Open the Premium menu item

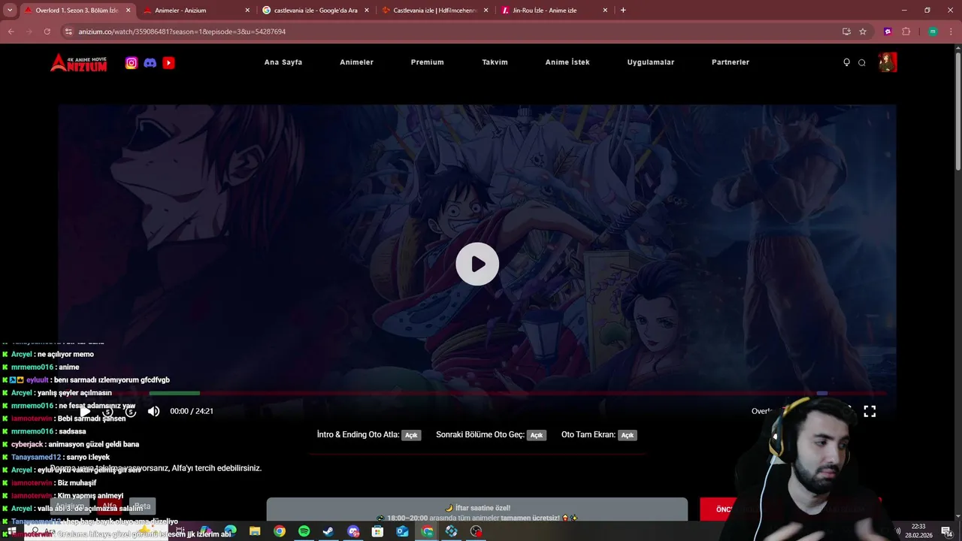[428, 62]
